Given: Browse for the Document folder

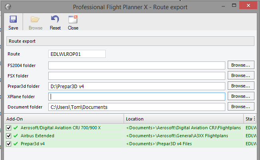Looking at the screenshot, I should tap(241, 107).
